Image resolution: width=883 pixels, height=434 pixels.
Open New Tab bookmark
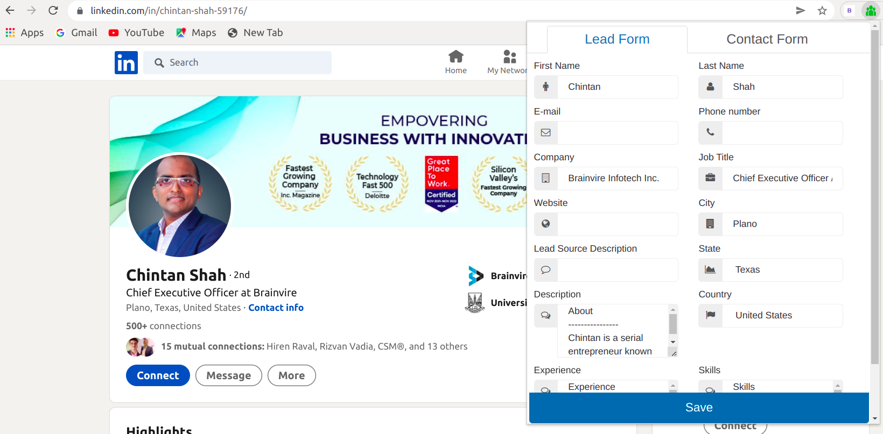click(255, 33)
